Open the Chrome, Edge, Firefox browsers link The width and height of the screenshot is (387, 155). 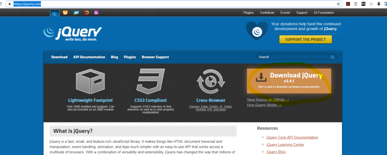[211, 108]
